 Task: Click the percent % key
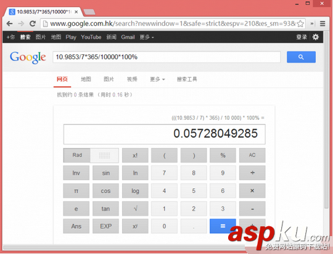[x=223, y=155]
